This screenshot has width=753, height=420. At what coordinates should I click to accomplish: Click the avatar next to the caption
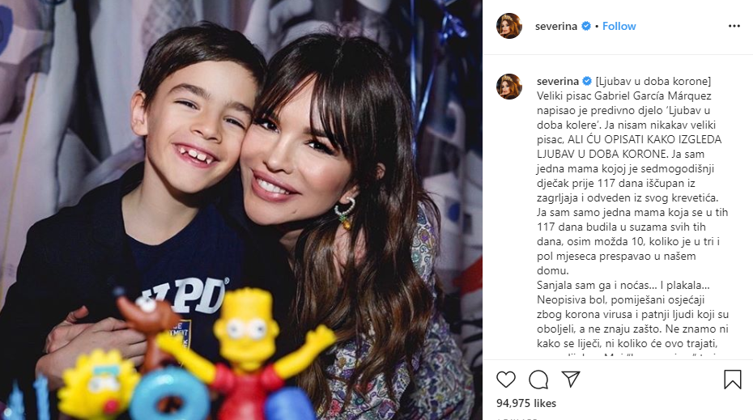(x=509, y=87)
